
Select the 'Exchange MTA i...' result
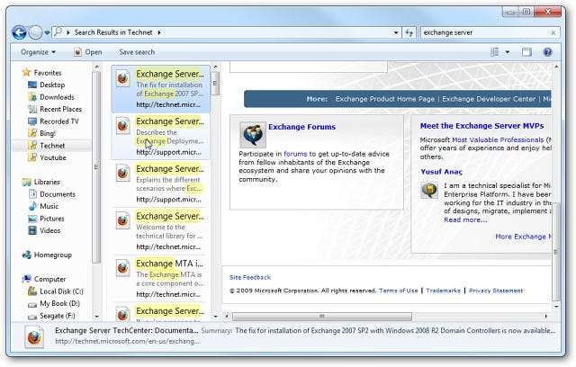160,278
